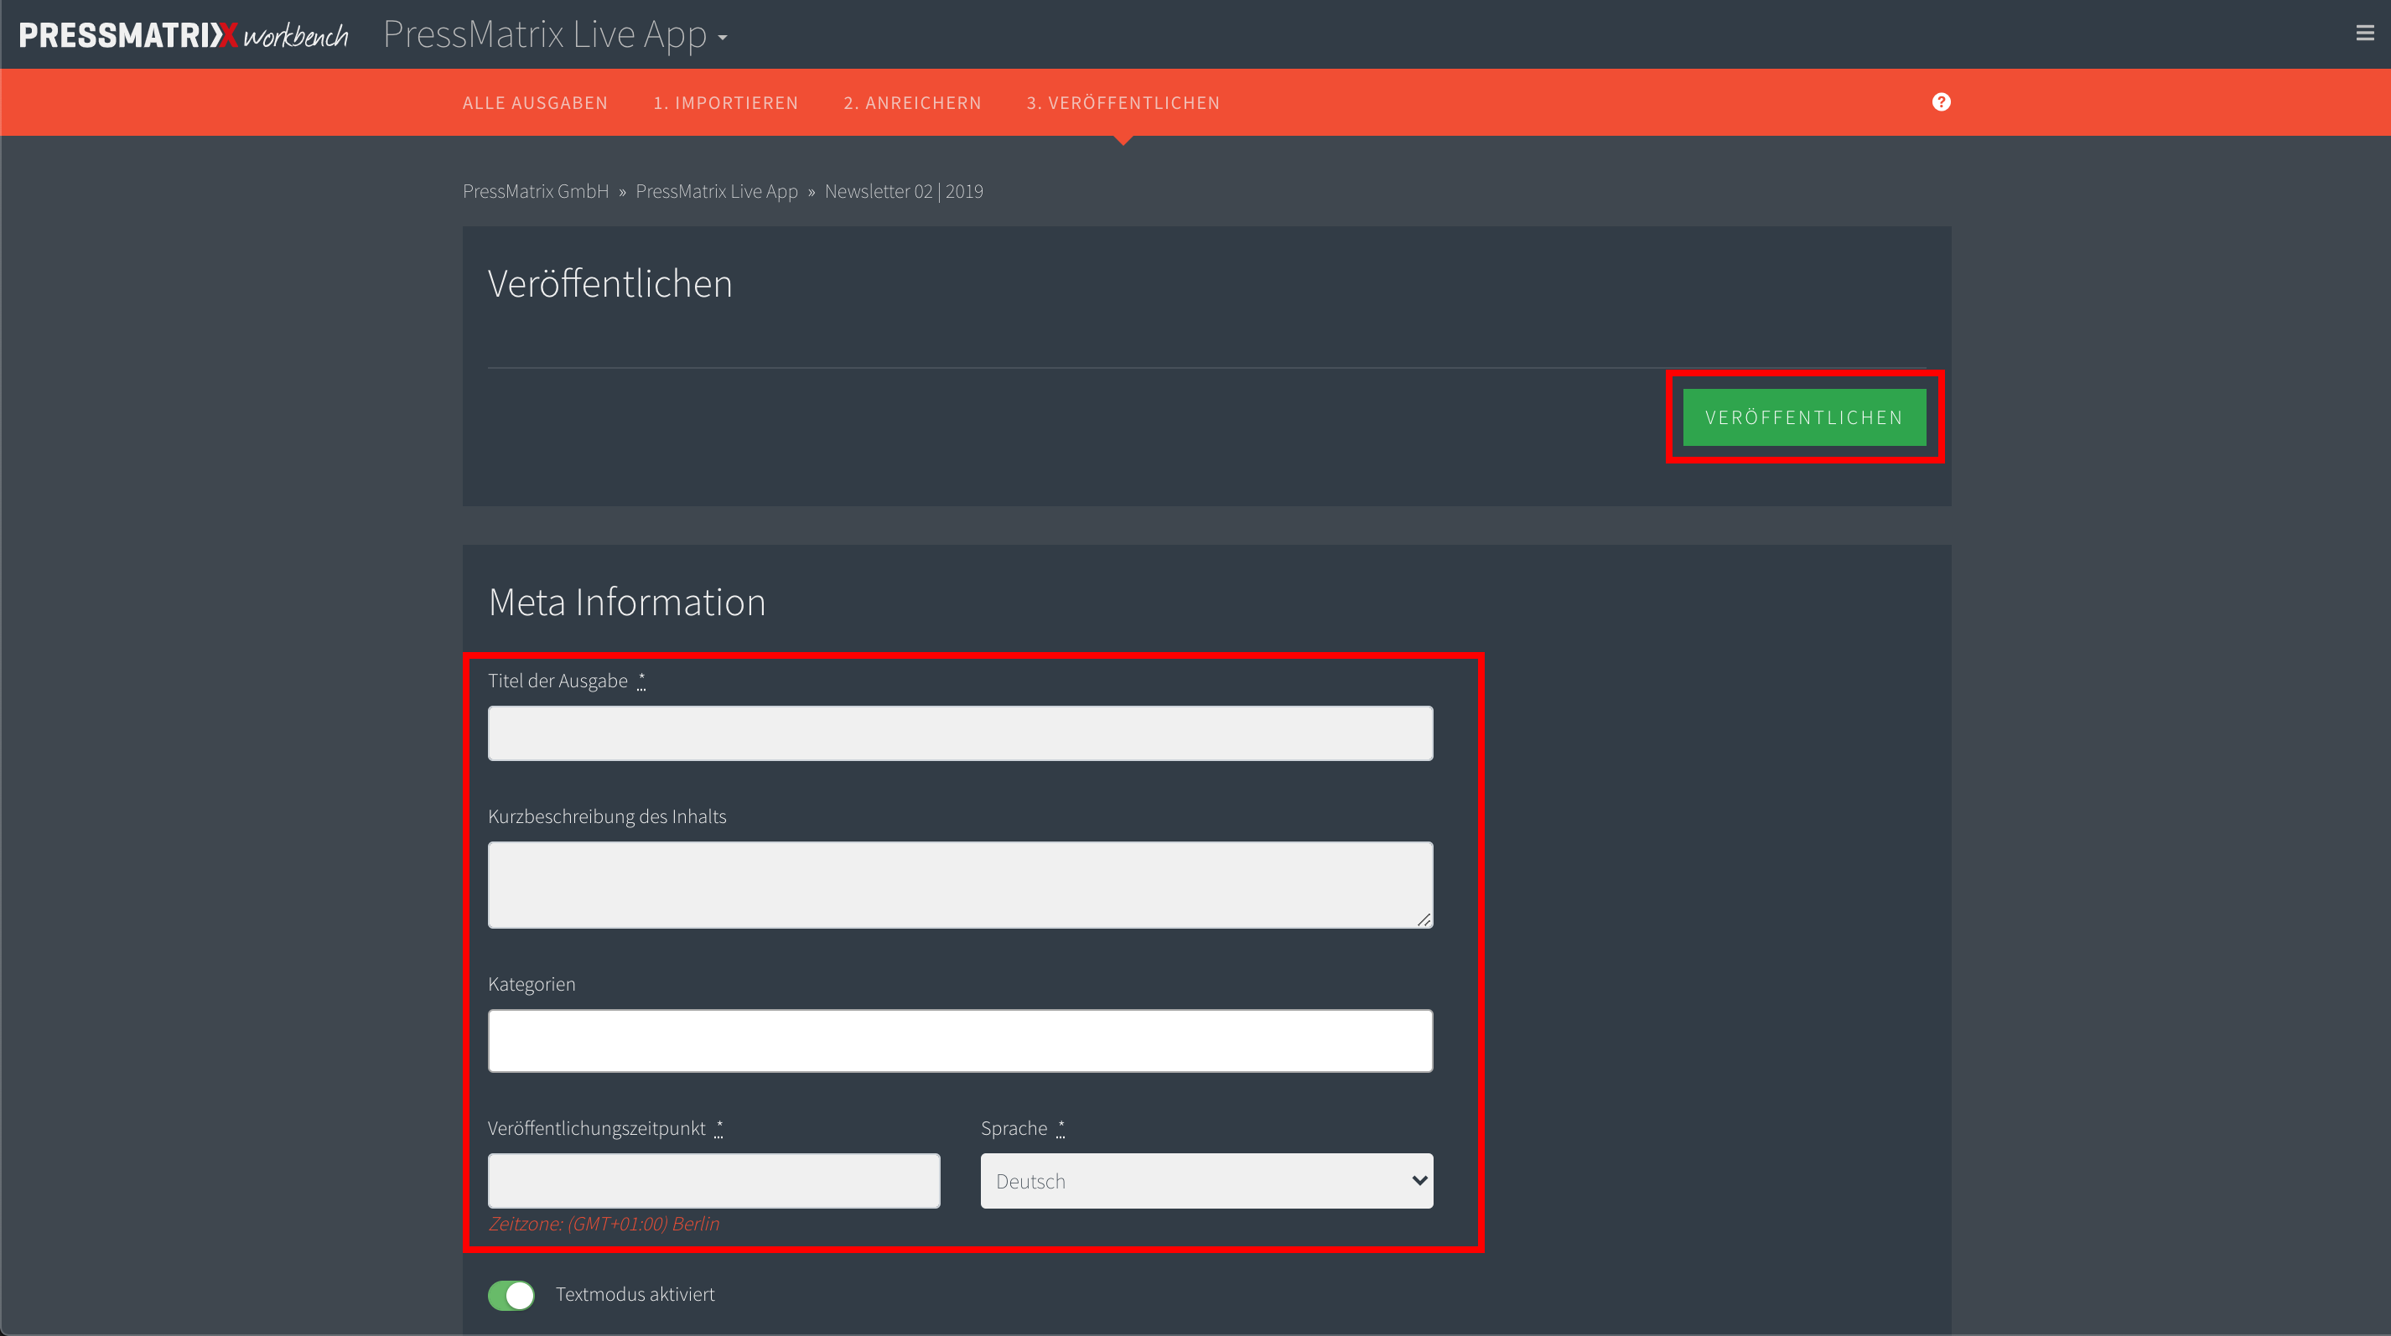Click the green Veröffentlichen button
The image size is (2391, 1336).
[1804, 417]
